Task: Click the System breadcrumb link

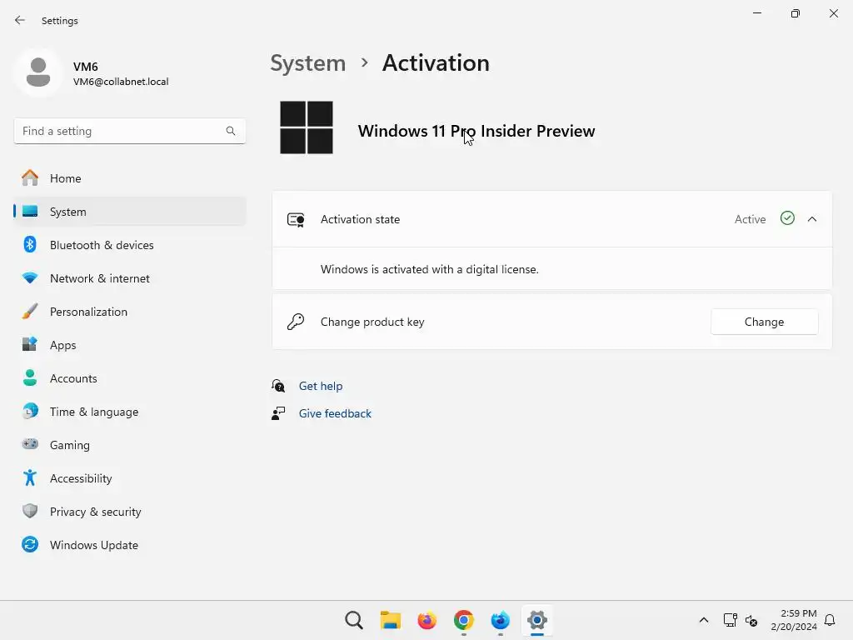Action: coord(307,63)
